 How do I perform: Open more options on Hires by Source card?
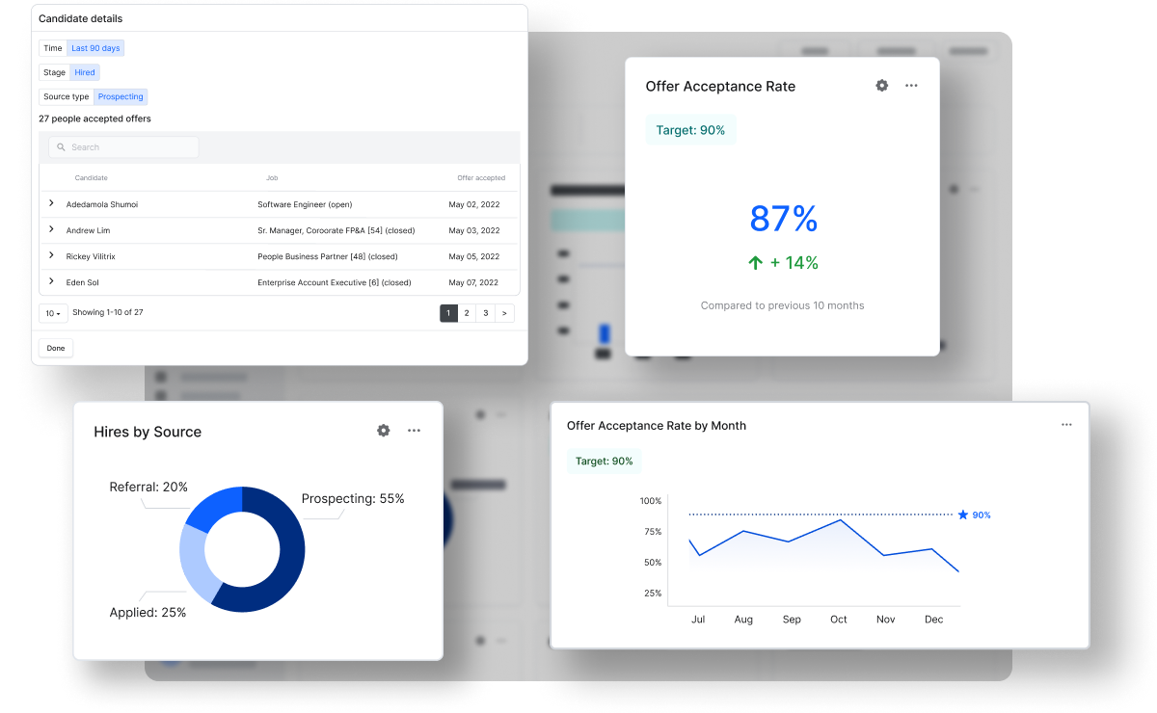[x=414, y=431]
